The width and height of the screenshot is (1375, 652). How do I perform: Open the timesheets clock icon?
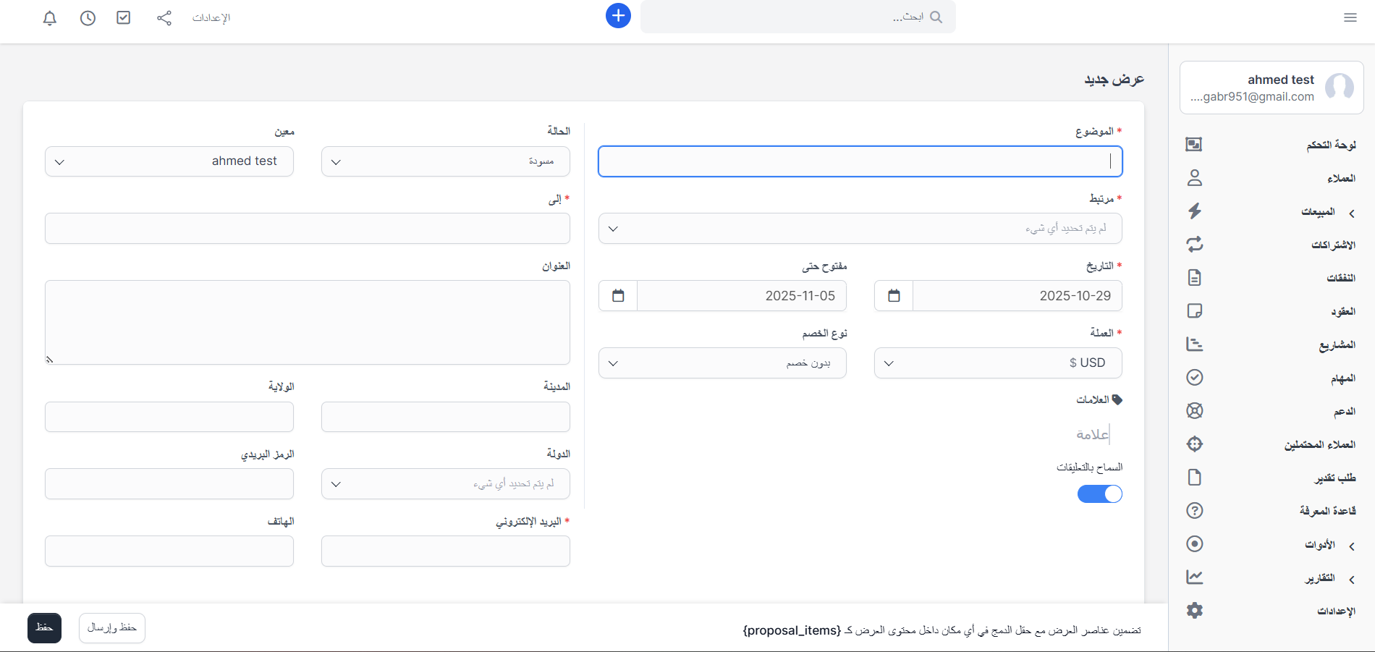(x=88, y=18)
